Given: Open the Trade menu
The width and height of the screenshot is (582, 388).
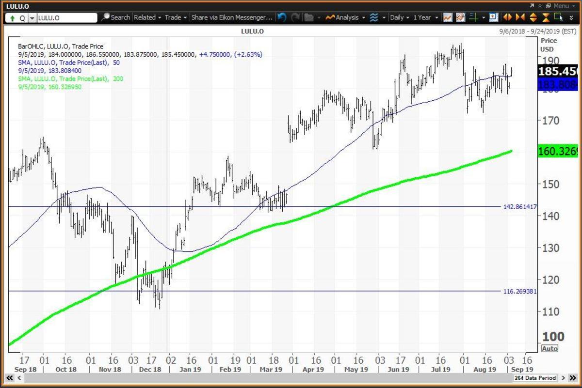Looking at the screenshot, I should tap(176, 17).
